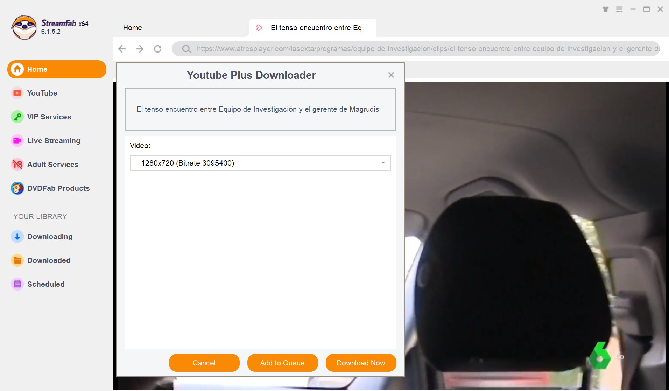Open the video resolution dropdown
669x391 pixels.
(x=260, y=163)
